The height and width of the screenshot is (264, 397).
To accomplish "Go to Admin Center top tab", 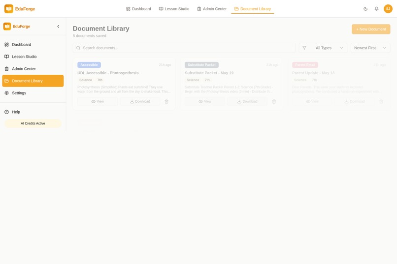I will click(212, 9).
